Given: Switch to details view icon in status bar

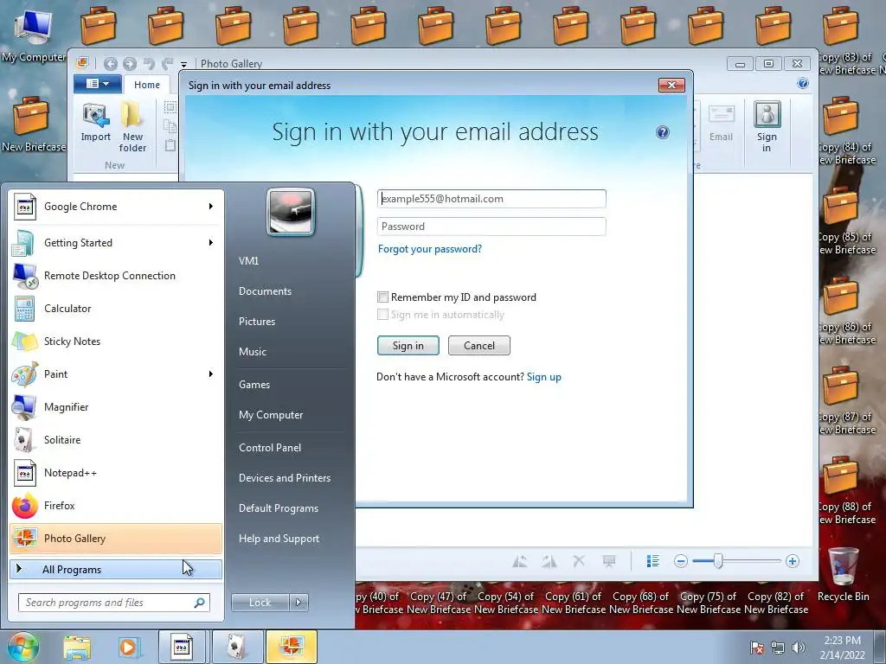Looking at the screenshot, I should (x=652, y=561).
